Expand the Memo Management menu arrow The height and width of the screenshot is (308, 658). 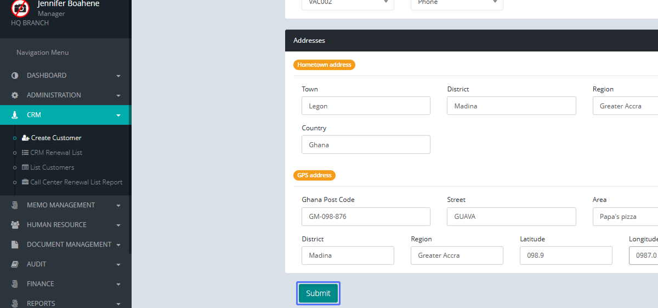(x=118, y=206)
